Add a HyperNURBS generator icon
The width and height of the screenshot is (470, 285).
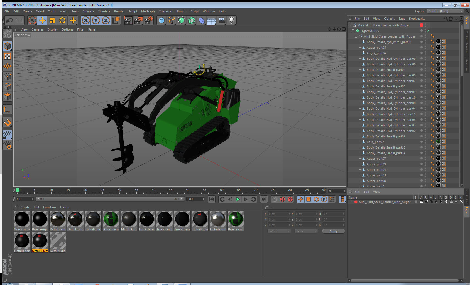click(x=182, y=20)
